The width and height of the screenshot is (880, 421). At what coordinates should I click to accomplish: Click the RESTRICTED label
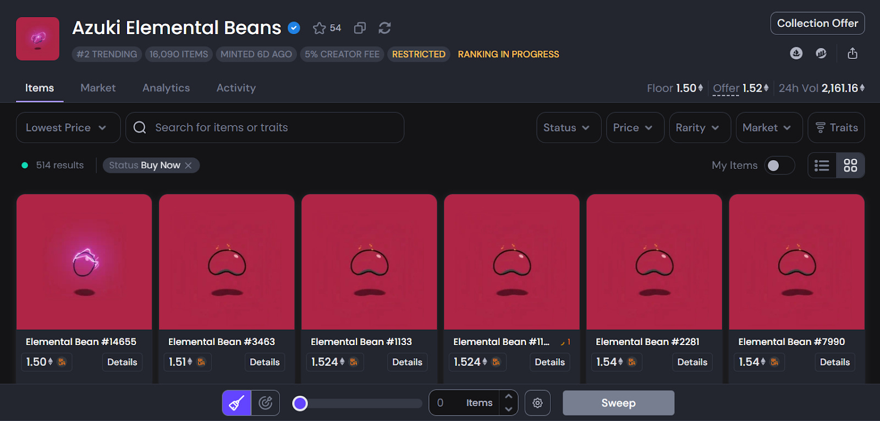(x=419, y=54)
